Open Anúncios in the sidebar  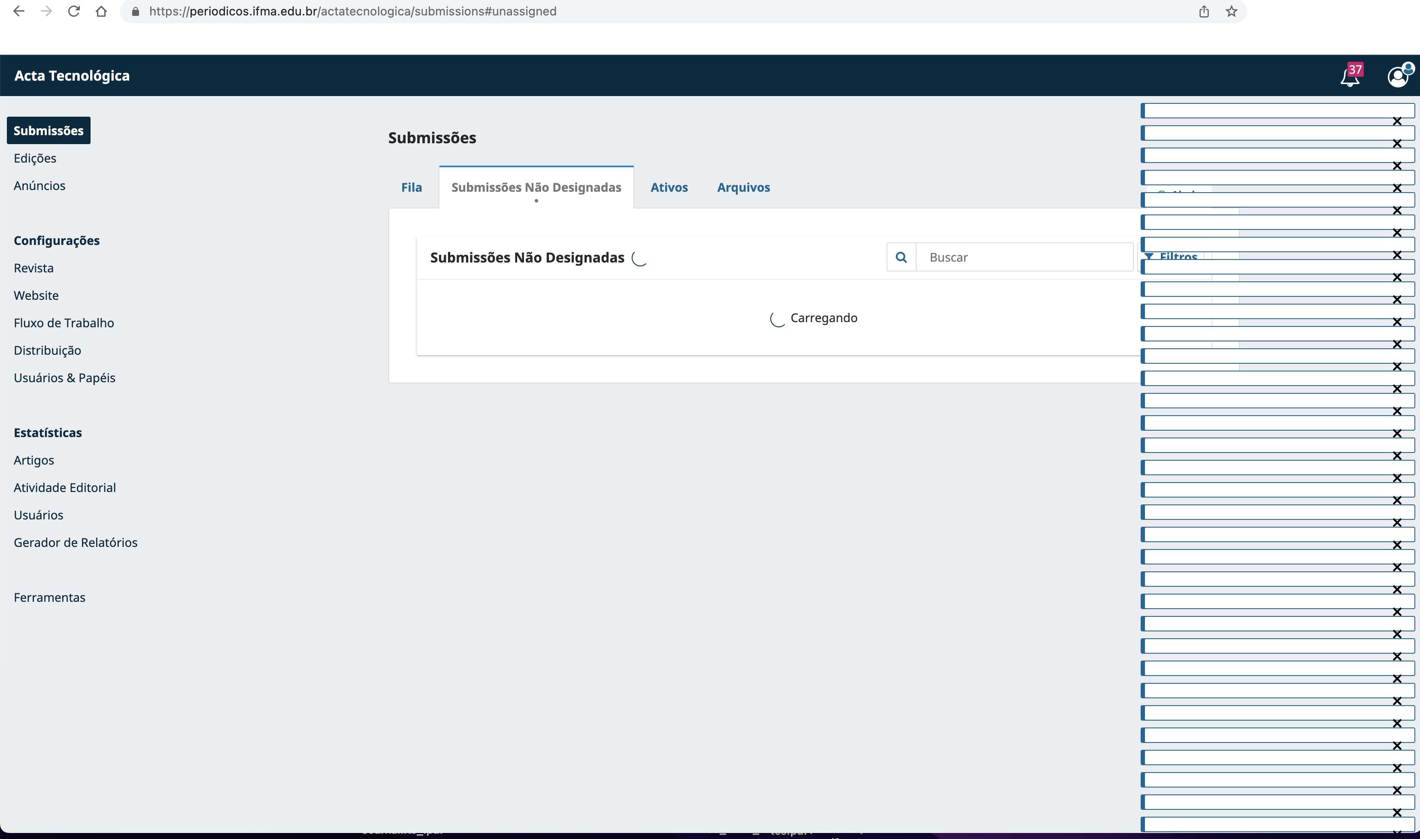click(39, 185)
